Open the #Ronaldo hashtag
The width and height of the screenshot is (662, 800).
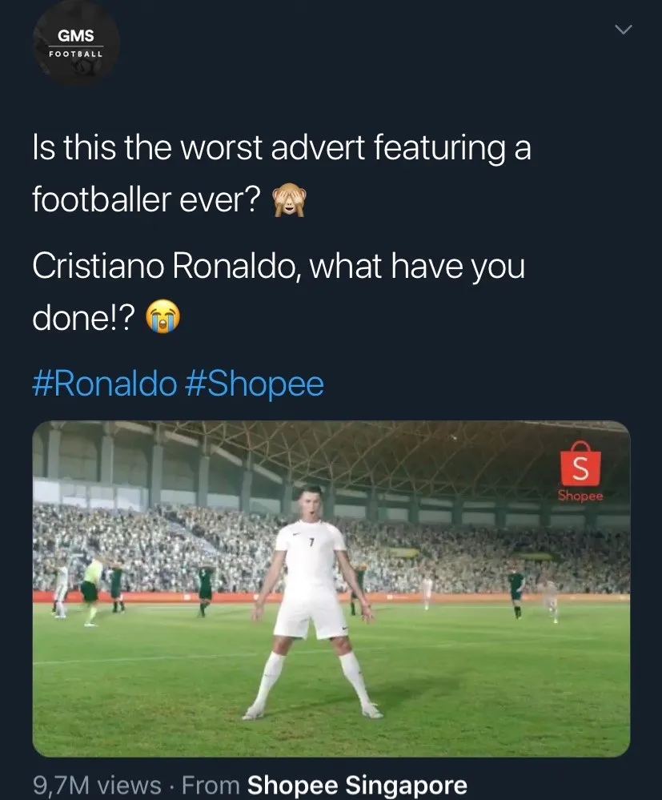click(104, 384)
